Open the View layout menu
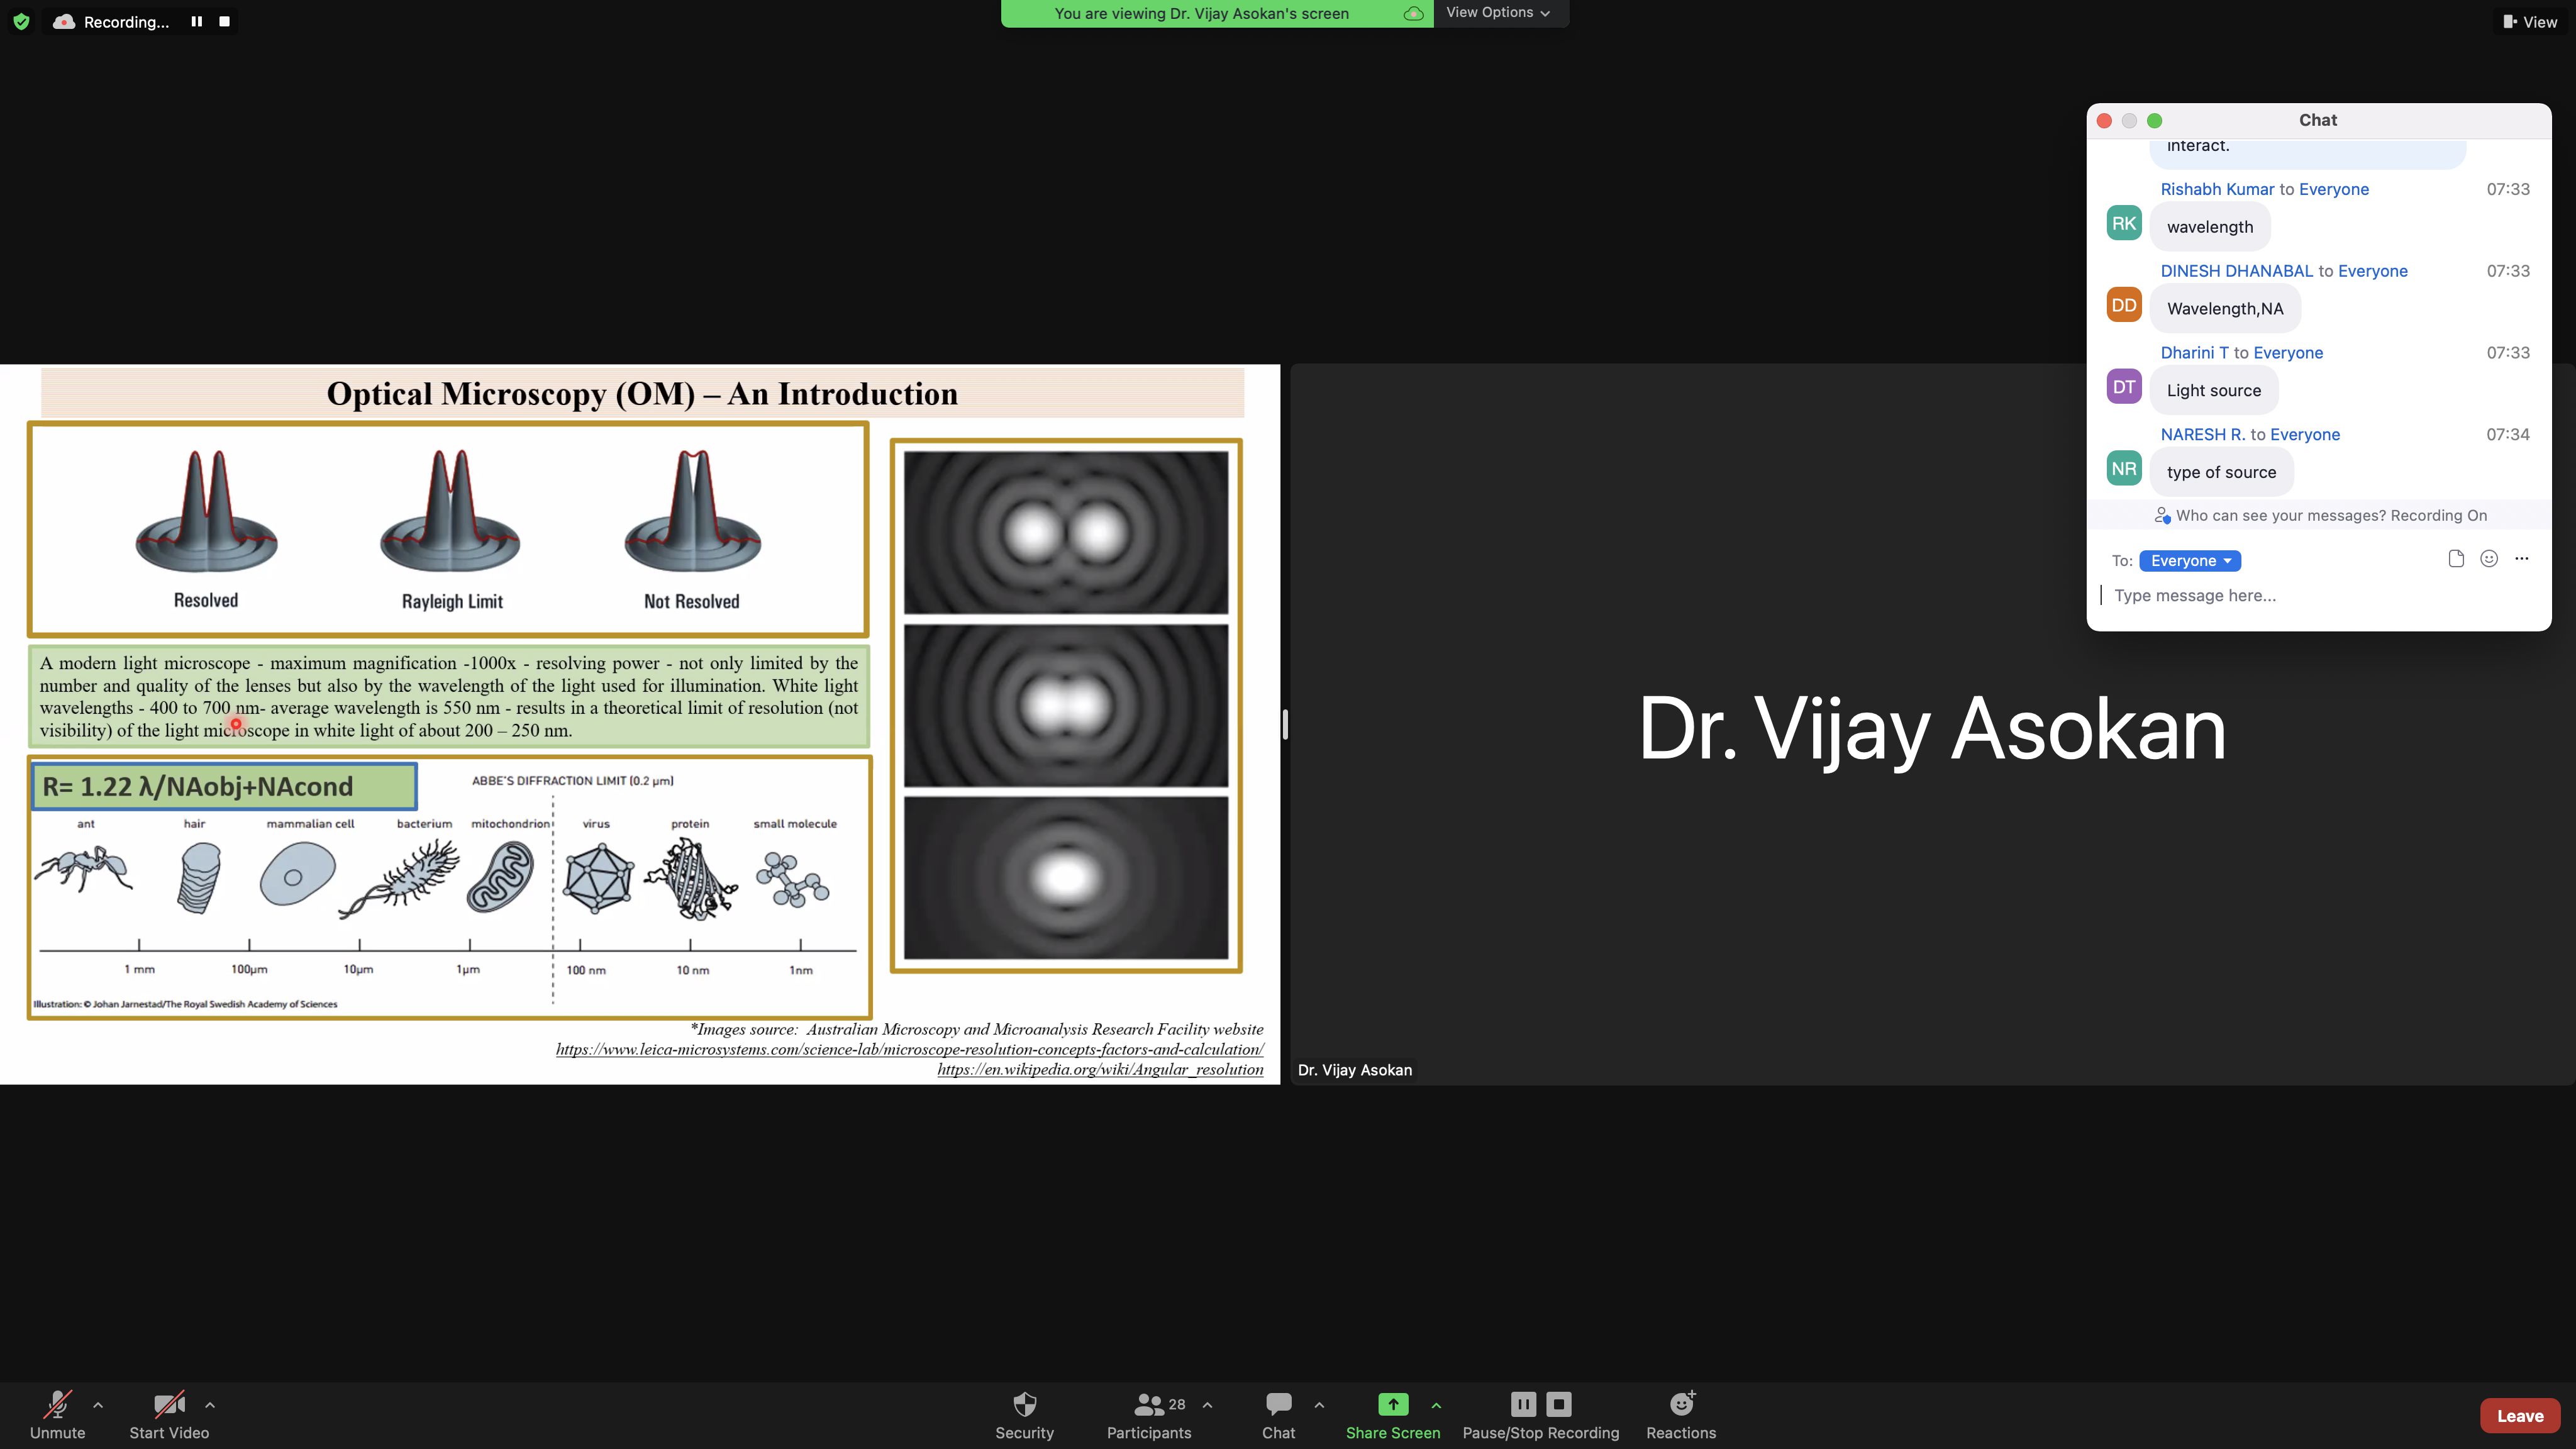This screenshot has height=1449, width=2576. (2530, 22)
